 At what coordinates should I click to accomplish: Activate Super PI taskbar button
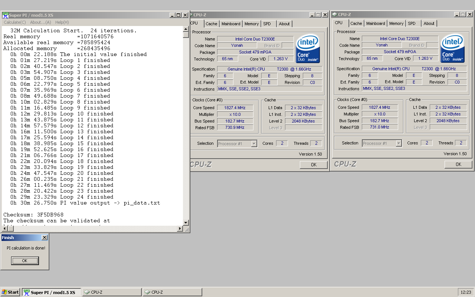point(51,292)
